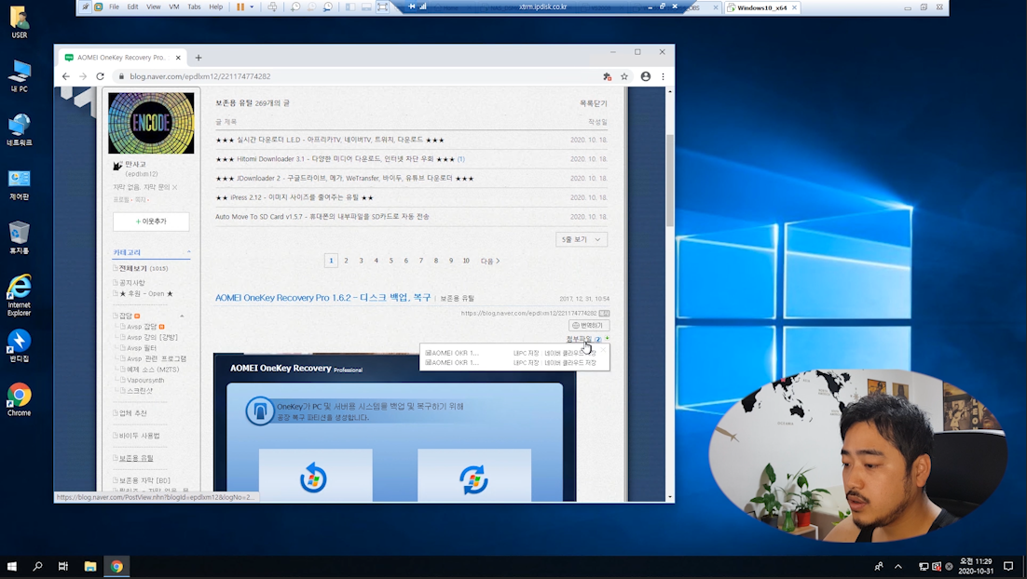Open Task View on the taskbar

coord(62,566)
